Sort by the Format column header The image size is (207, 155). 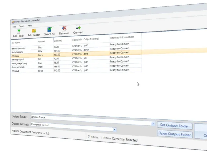click(x=46, y=41)
